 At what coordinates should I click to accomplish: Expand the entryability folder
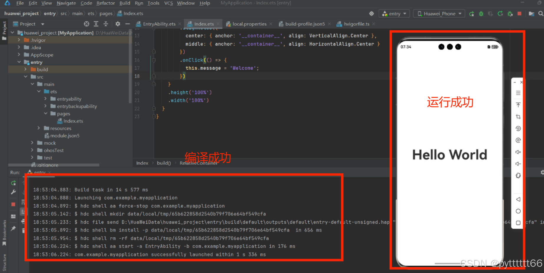45,99
